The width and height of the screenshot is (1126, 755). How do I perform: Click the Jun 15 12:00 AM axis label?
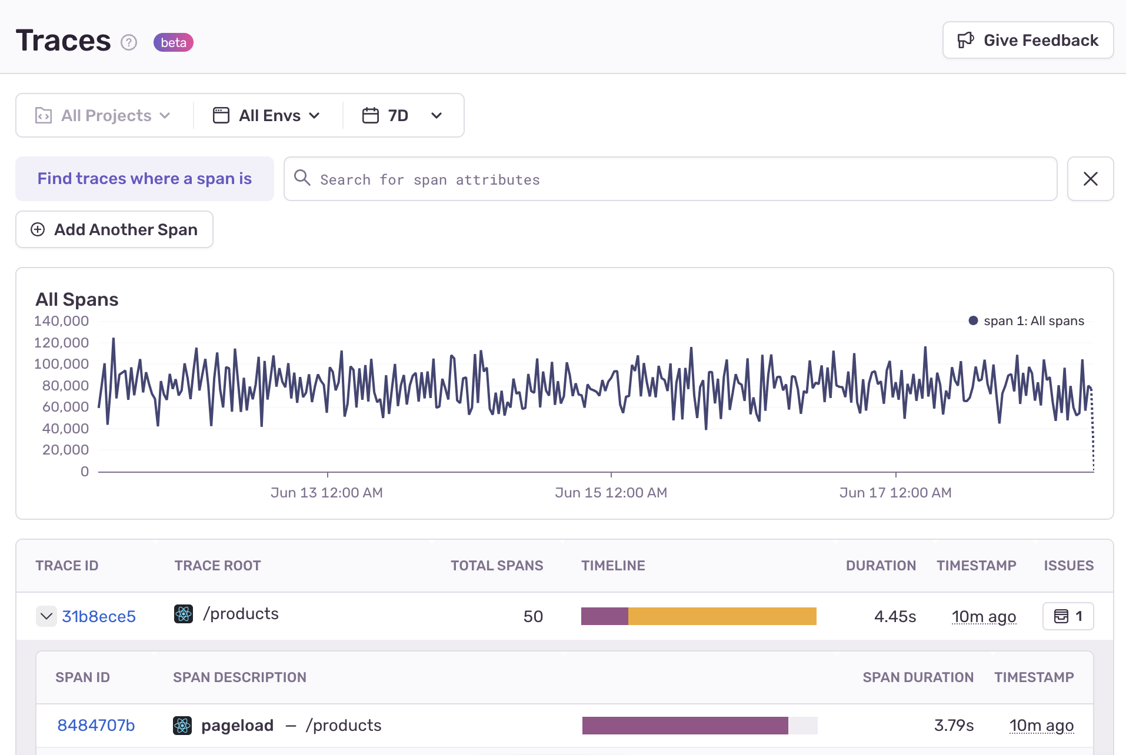tap(611, 493)
